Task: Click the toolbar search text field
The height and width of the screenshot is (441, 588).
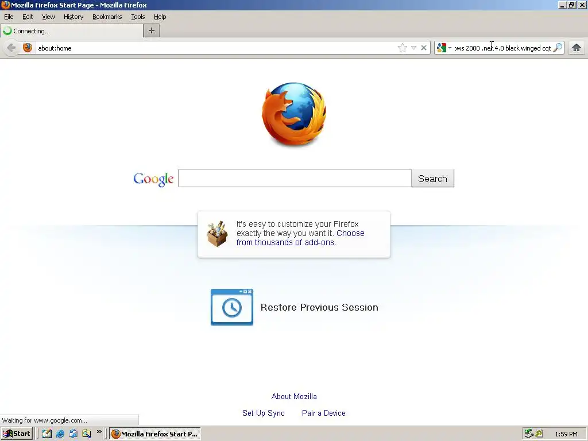Action: coord(502,48)
